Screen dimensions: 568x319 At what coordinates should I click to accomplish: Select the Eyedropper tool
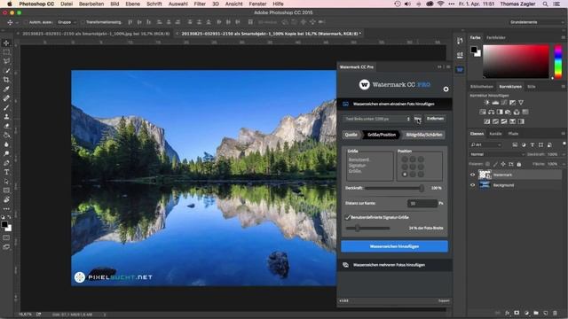click(6, 89)
